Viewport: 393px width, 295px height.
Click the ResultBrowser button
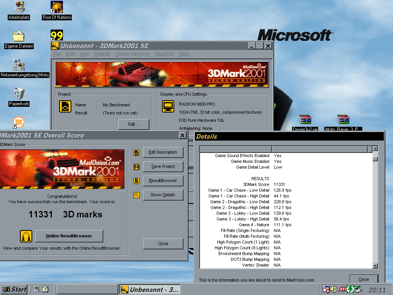point(163,181)
